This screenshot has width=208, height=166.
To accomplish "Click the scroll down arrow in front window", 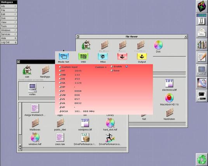I will [20, 149].
